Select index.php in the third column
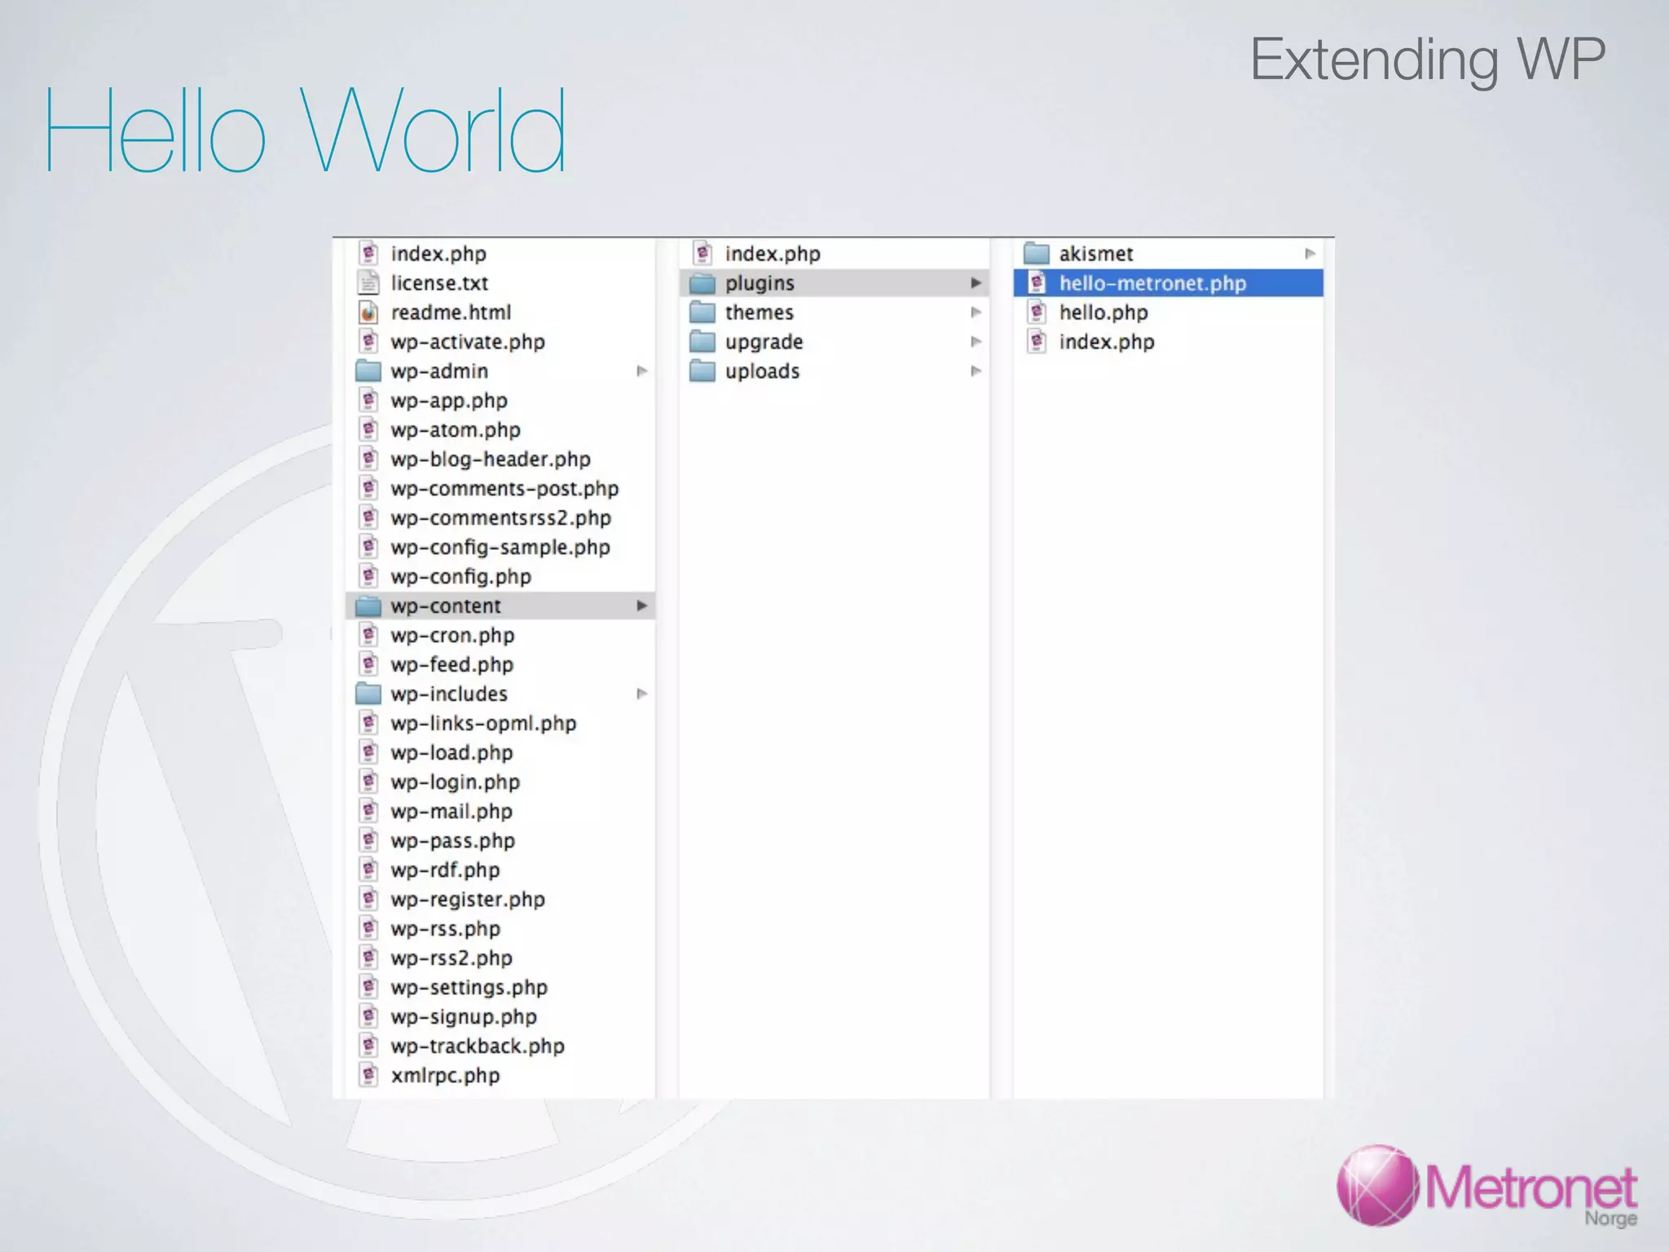Viewport: 1669px width, 1252px height. (1107, 342)
